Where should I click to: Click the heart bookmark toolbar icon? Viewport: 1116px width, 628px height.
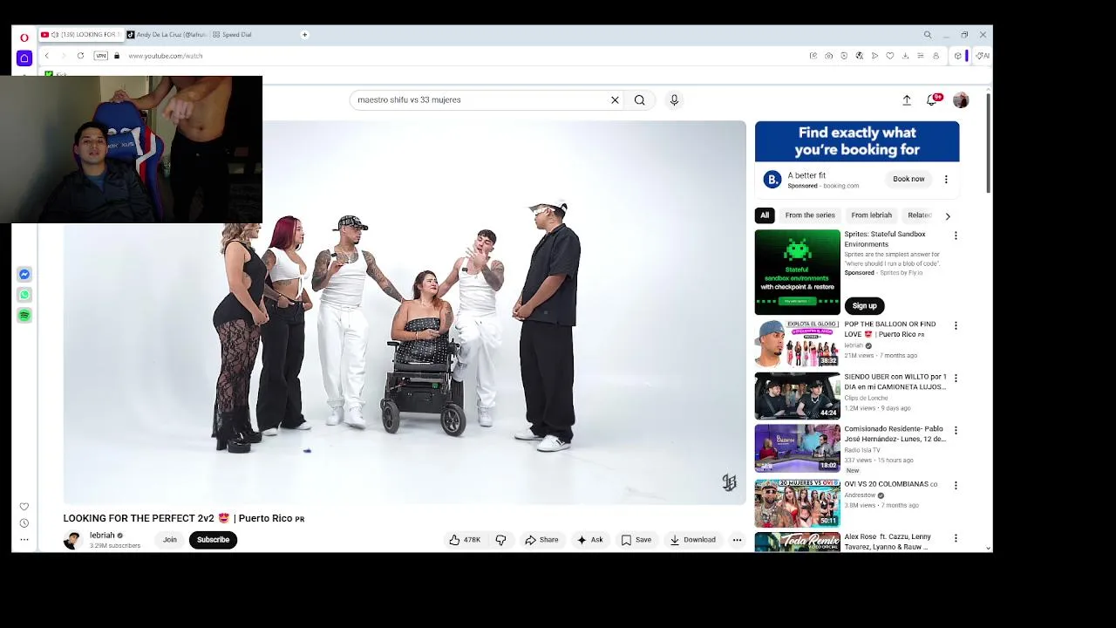(890, 56)
